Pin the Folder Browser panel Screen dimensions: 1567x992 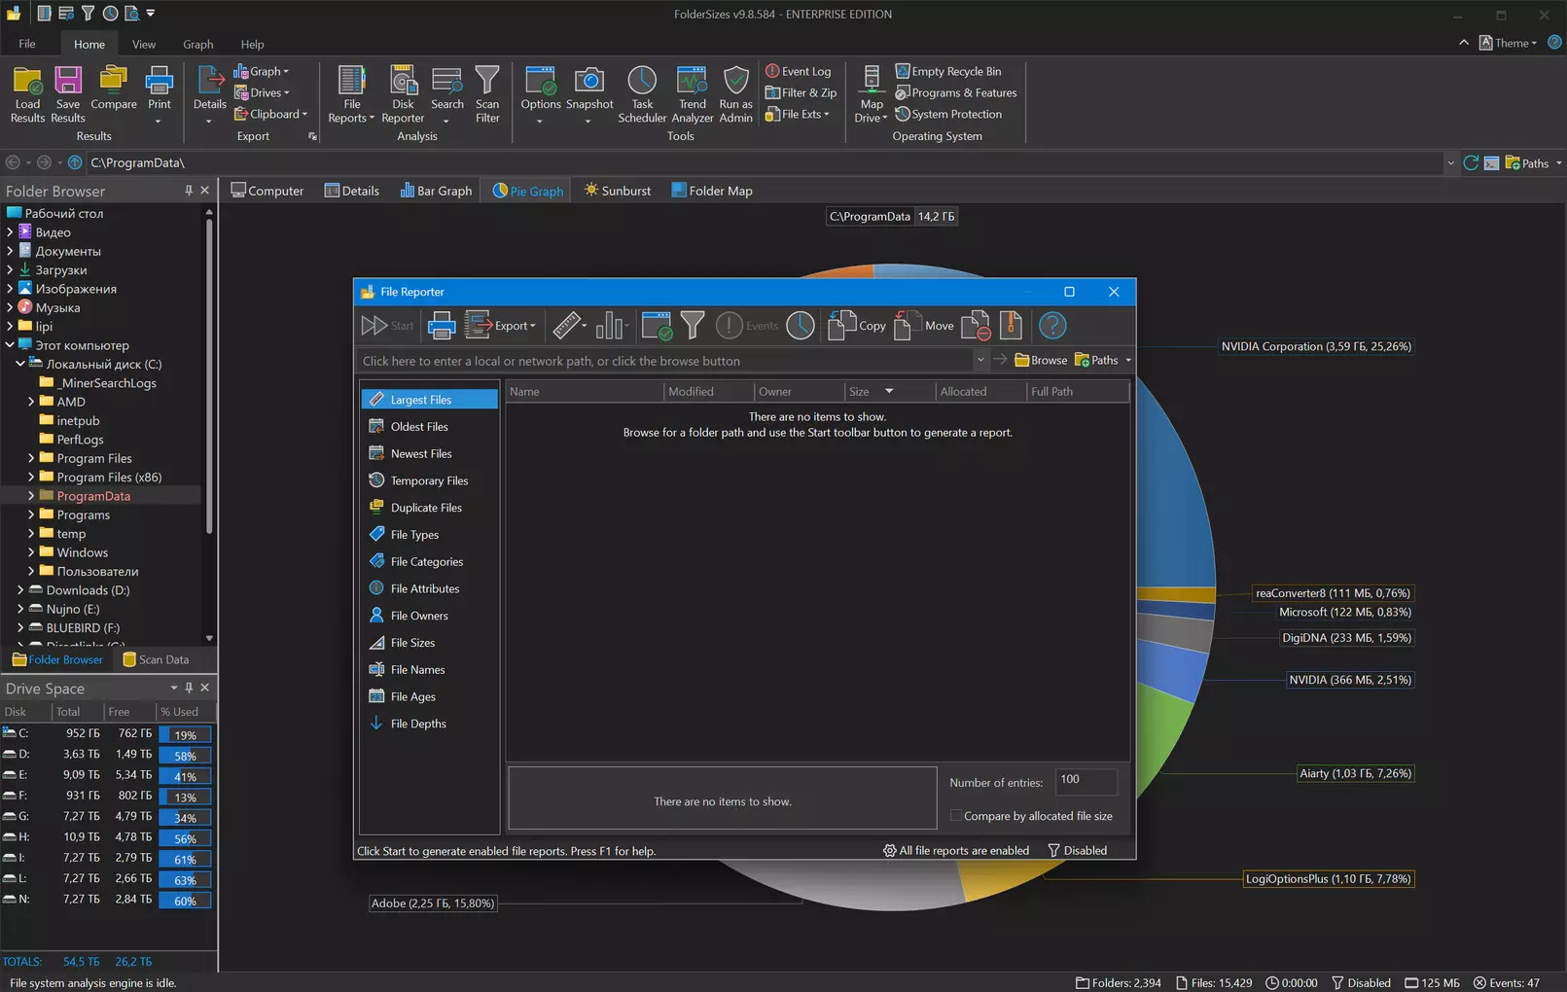189,191
